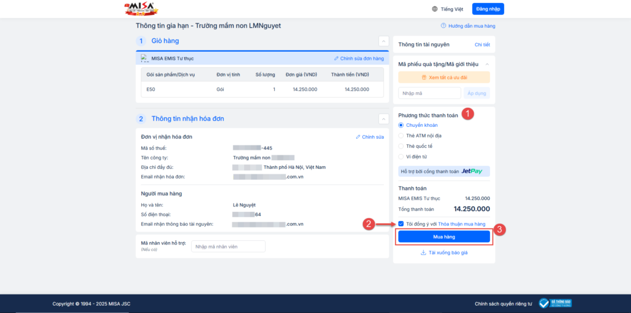Click the globe language icon

434,9
